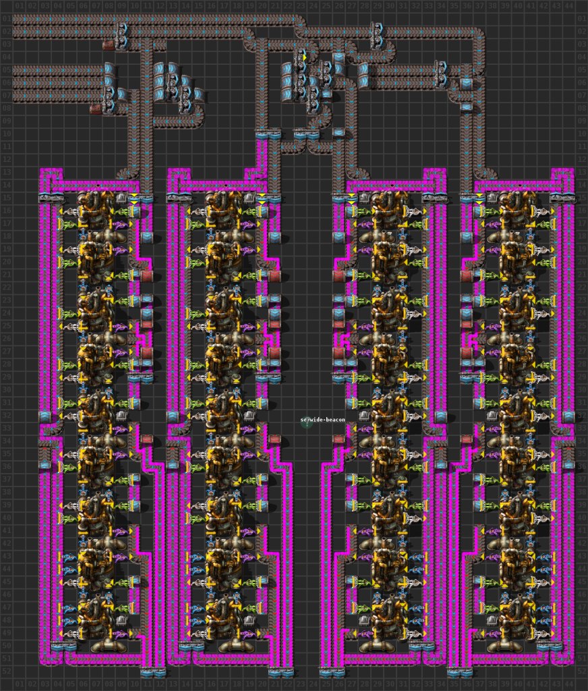Screen dimensions: 588x691
Task: Select the gray box entity at column 09 row 48
Action: [121, 619]
